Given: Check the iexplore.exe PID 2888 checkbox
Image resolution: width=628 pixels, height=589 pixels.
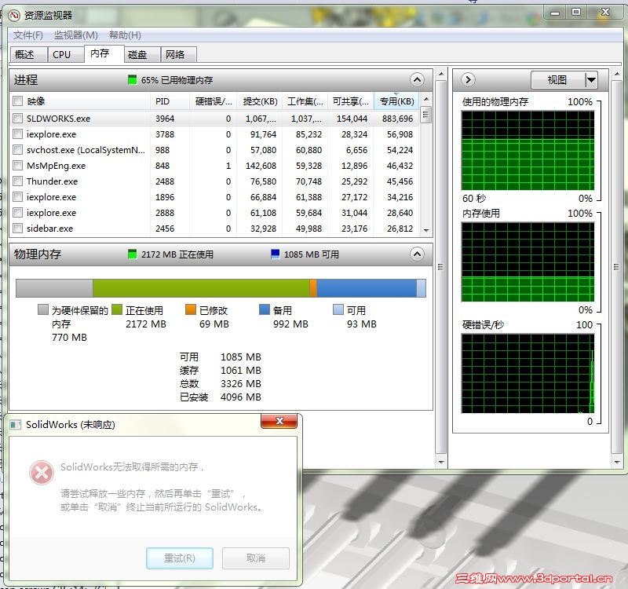Looking at the screenshot, I should 17,212.
